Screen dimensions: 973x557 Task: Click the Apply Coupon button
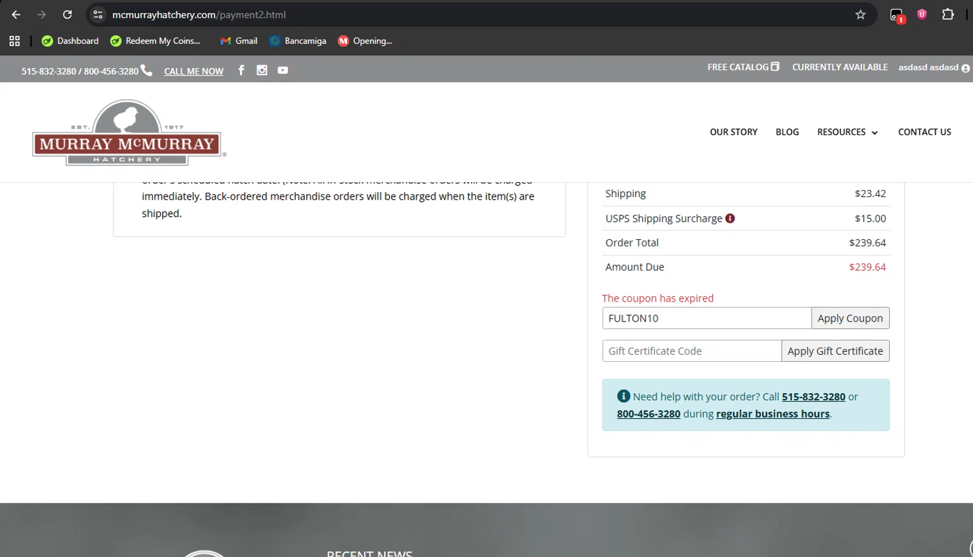click(850, 318)
